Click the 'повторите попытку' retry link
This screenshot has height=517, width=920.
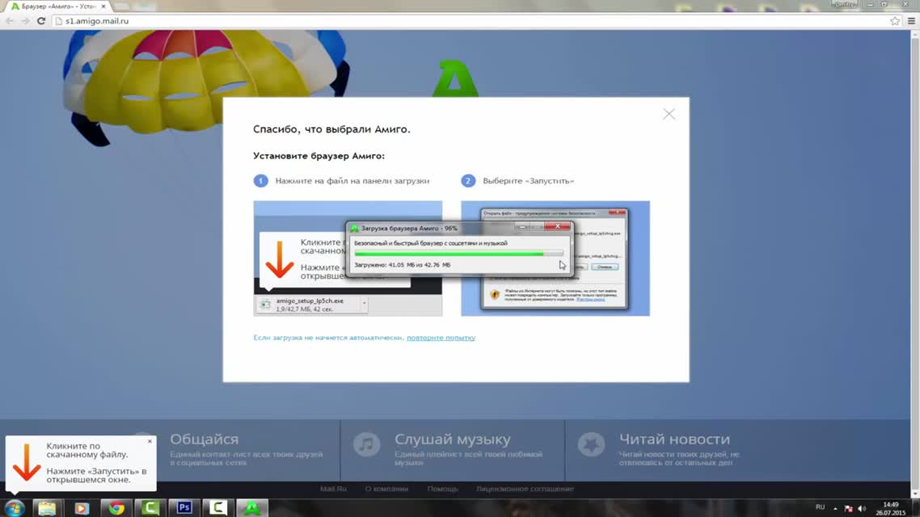pos(441,338)
